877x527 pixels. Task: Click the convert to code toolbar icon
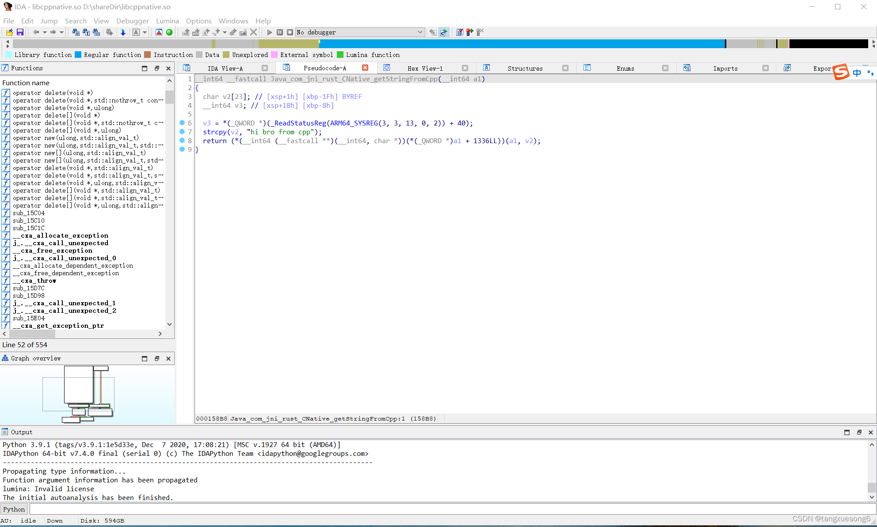[x=186, y=32]
